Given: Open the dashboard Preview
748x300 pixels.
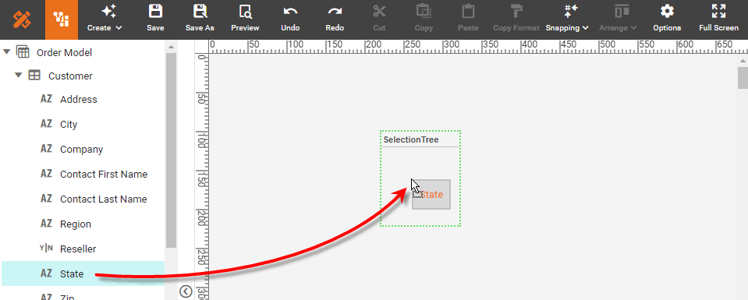Looking at the screenshot, I should [x=245, y=19].
